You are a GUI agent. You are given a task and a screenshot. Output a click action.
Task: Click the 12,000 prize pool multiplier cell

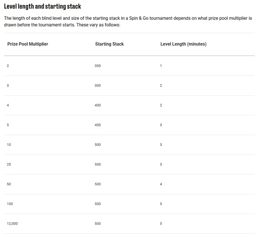tap(12, 224)
